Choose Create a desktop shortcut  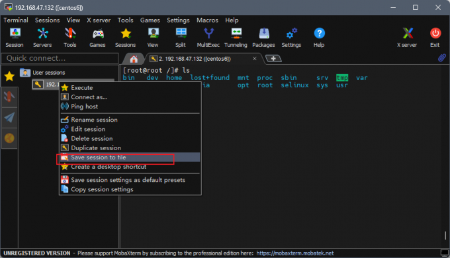(x=130, y=167)
